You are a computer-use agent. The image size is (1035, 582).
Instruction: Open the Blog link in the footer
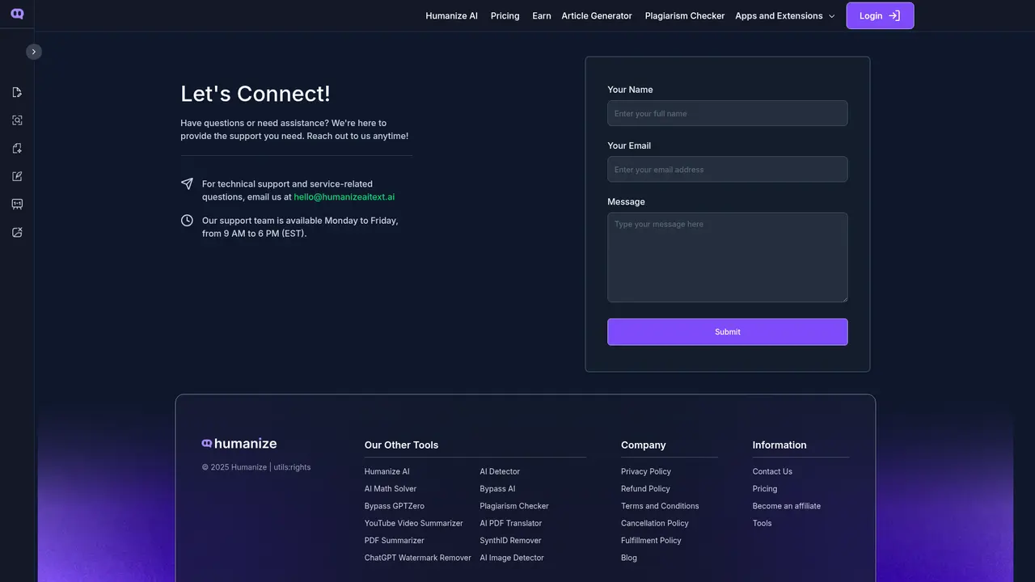629,558
